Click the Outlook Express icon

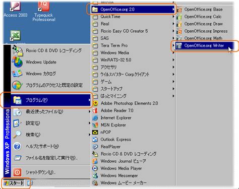tap(95, 140)
